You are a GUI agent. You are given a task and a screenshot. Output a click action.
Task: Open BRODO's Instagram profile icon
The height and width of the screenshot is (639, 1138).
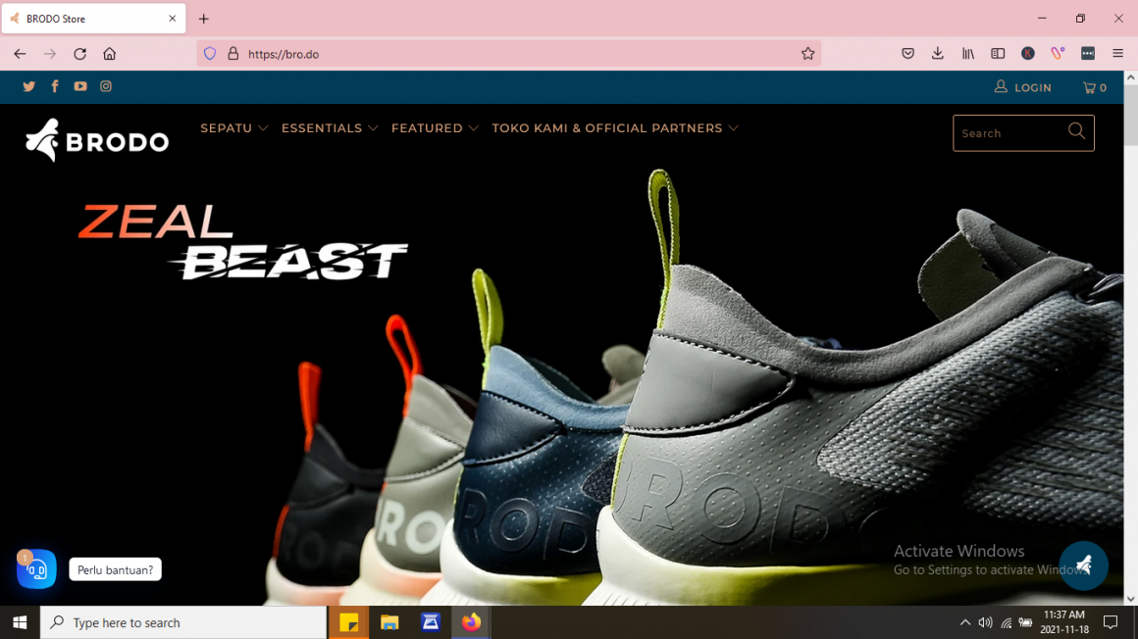point(106,86)
